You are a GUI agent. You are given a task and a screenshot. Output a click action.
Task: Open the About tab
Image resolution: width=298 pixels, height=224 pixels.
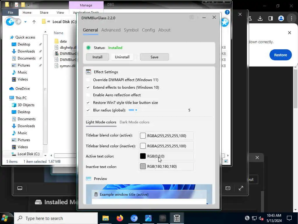(164, 30)
